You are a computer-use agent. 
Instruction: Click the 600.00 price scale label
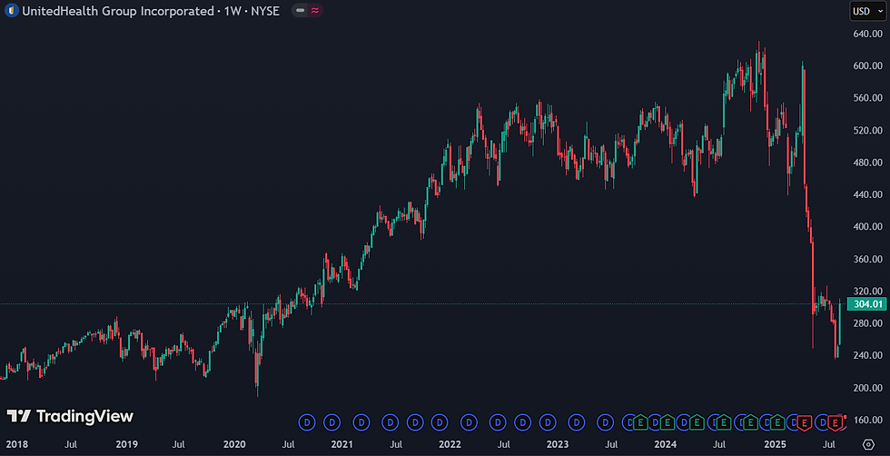(868, 66)
